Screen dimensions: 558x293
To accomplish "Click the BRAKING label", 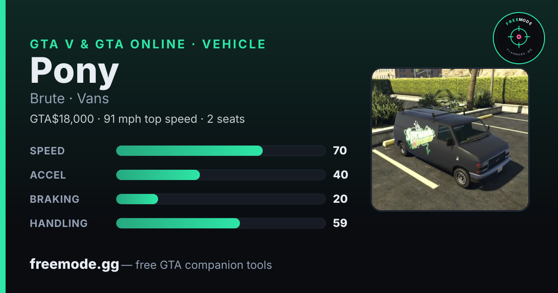I will [54, 199].
